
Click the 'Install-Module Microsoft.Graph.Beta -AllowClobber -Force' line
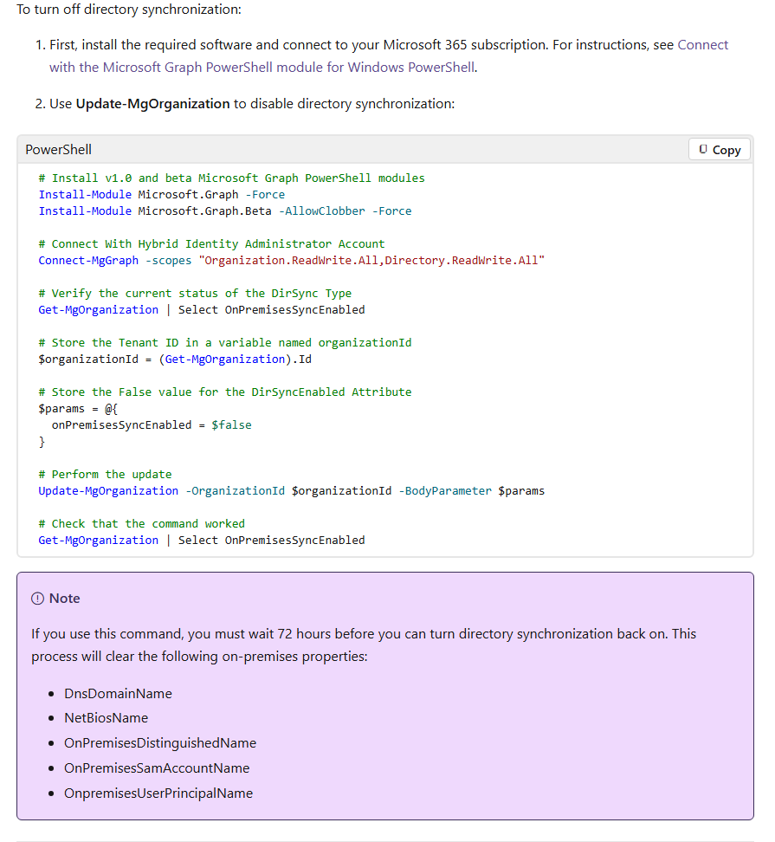click(x=225, y=211)
